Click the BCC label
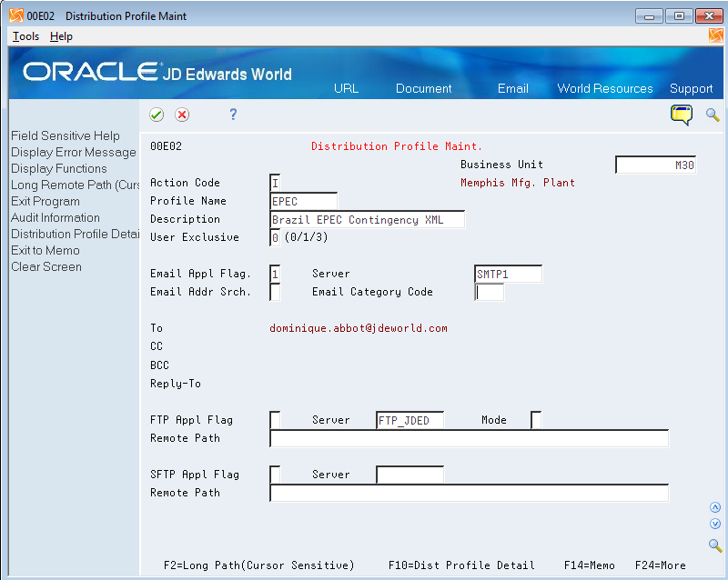Screen dimensions: 728x580 pos(159,365)
